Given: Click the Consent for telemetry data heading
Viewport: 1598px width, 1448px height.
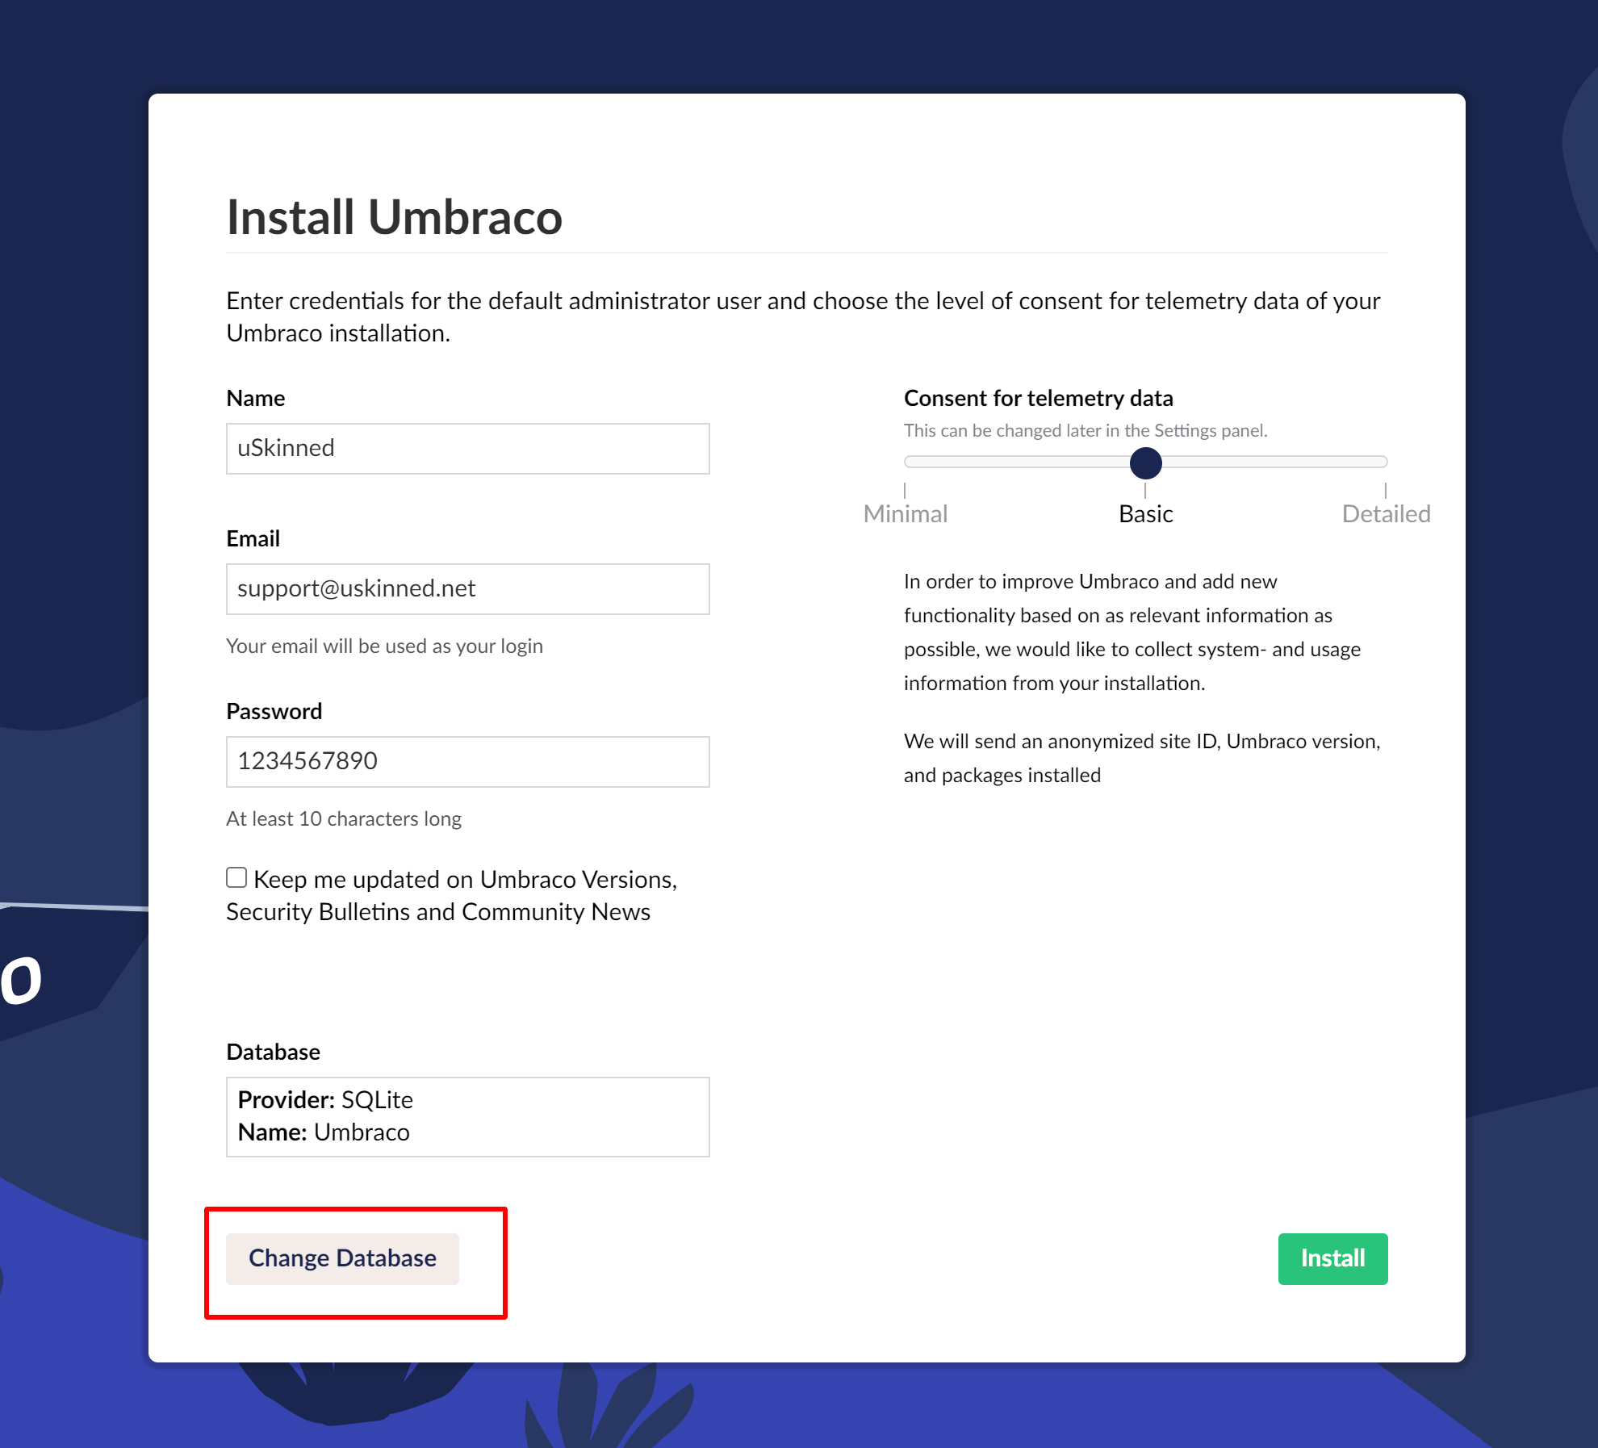Looking at the screenshot, I should [x=1039, y=399].
